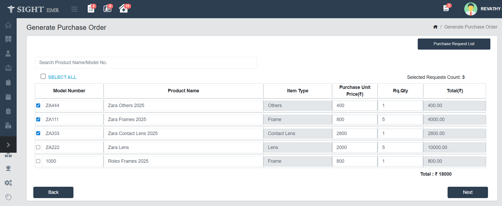The width and height of the screenshot is (502, 206).
Task: Click the cash register icon in sidebar
Action: click(x=8, y=125)
